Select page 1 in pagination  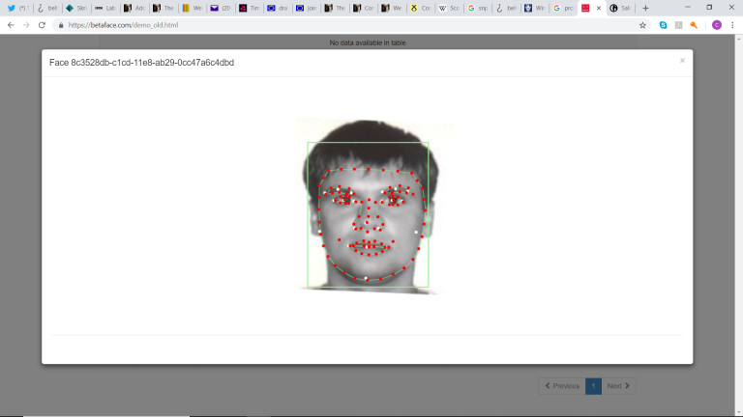coord(593,386)
